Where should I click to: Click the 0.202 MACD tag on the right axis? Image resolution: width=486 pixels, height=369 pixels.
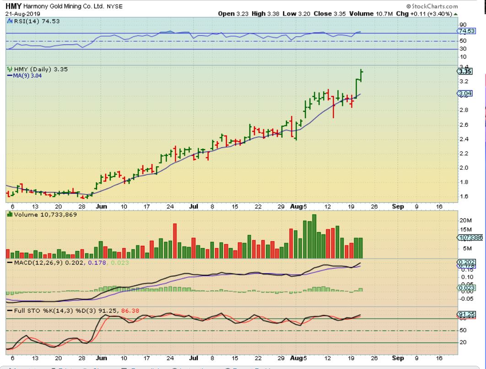coord(466,262)
